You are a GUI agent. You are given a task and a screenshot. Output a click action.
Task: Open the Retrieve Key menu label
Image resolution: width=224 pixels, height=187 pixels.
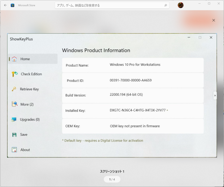click(29, 89)
